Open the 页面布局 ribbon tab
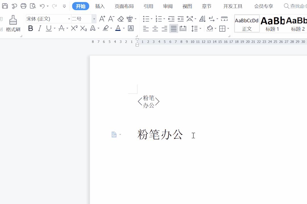The image size is (307, 204). 124,6
